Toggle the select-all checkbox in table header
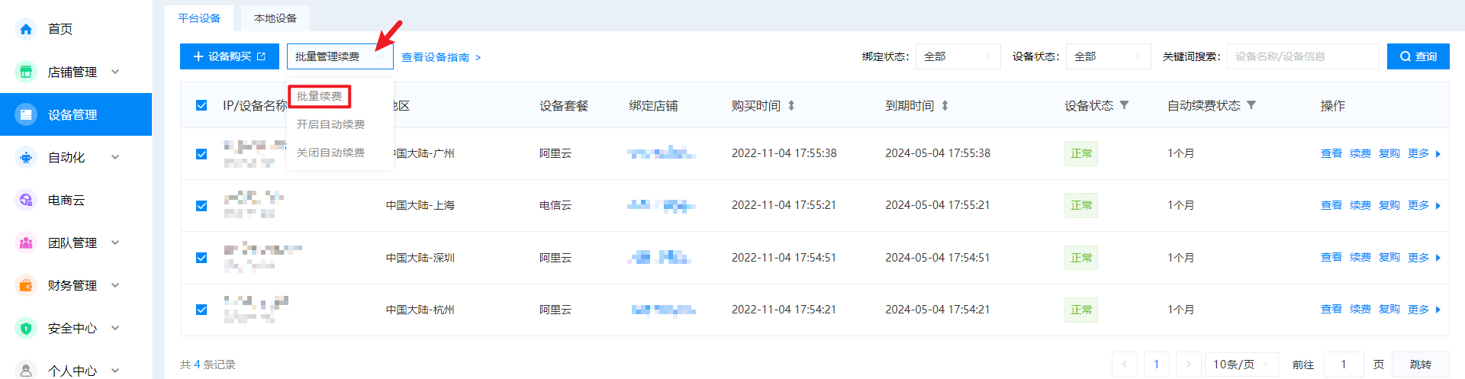The image size is (1465, 379). point(201,105)
